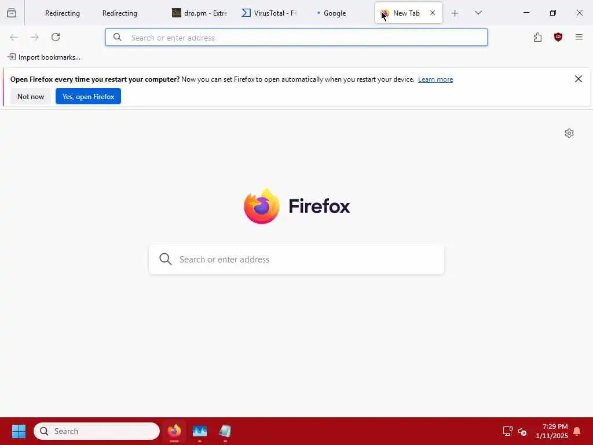593x445 pixels.
Task: Restore down the Firefox window
Action: pyautogui.click(x=553, y=13)
